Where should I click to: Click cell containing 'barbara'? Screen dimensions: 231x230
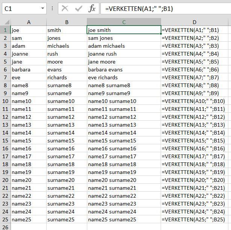29,70
